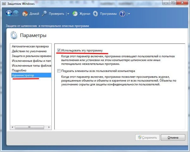
Task: Open Программы gear icon in toolbar
Action: click(96, 14)
